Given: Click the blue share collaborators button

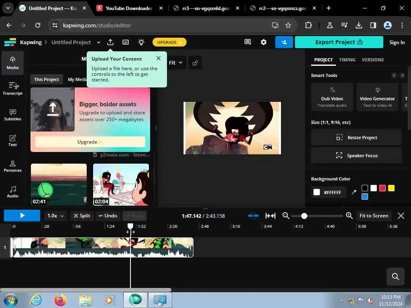Looking at the screenshot, I should click(x=284, y=42).
